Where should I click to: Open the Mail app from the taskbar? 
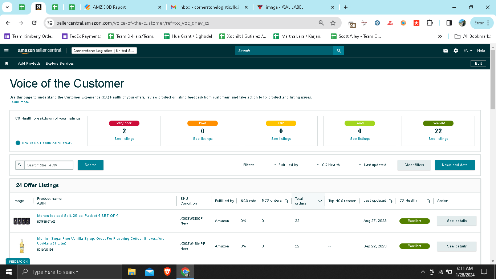coord(149,272)
